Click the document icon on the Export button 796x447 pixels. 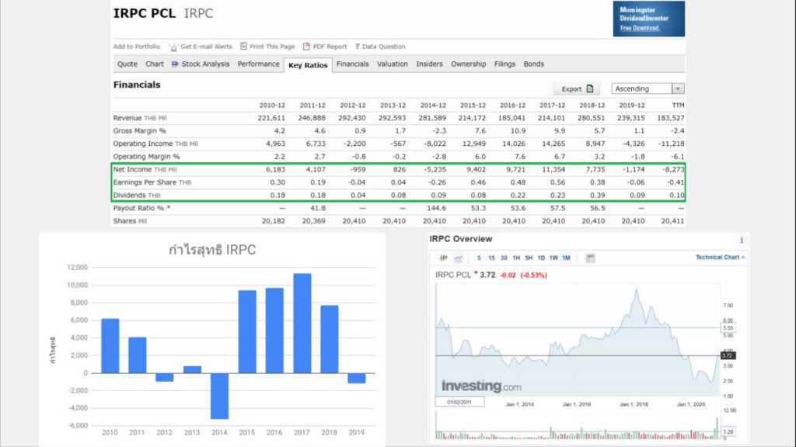click(590, 88)
